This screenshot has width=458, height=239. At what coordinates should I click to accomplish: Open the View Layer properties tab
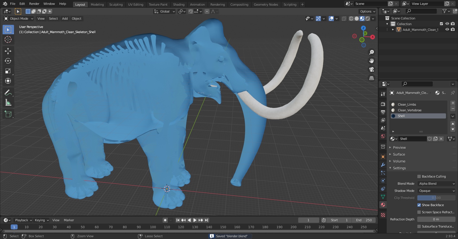click(x=383, y=120)
